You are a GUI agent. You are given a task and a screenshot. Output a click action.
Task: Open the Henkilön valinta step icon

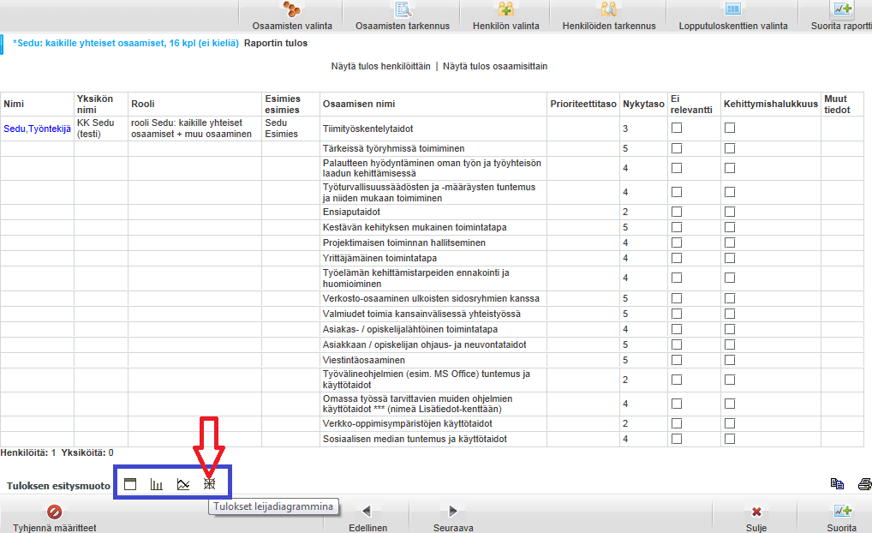tap(505, 9)
